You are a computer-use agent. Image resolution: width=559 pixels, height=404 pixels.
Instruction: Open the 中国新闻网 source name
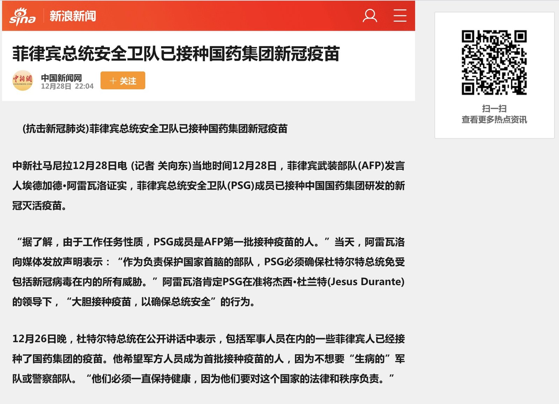pyautogui.click(x=61, y=77)
